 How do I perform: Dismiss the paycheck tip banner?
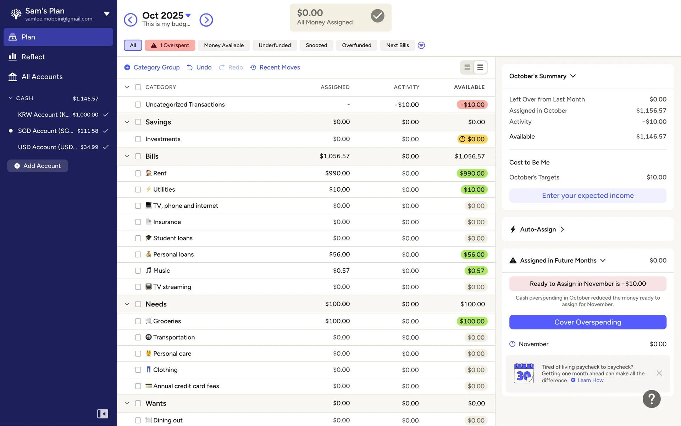click(659, 373)
